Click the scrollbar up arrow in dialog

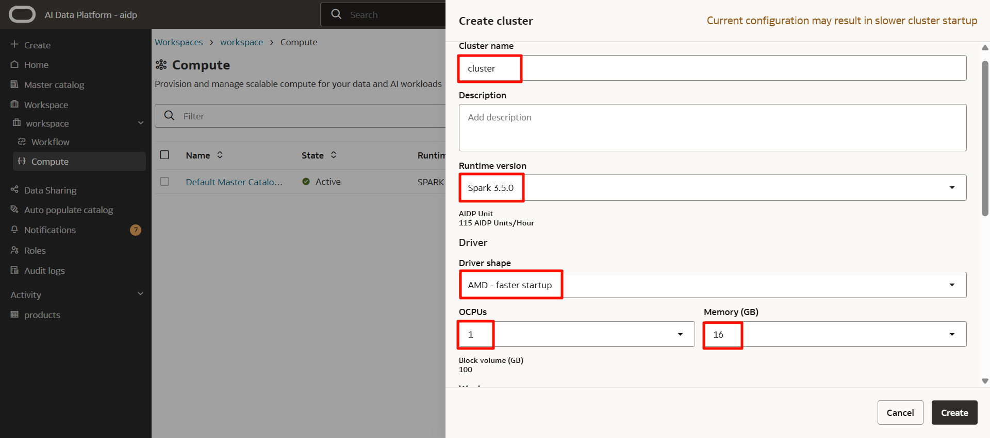pos(985,48)
